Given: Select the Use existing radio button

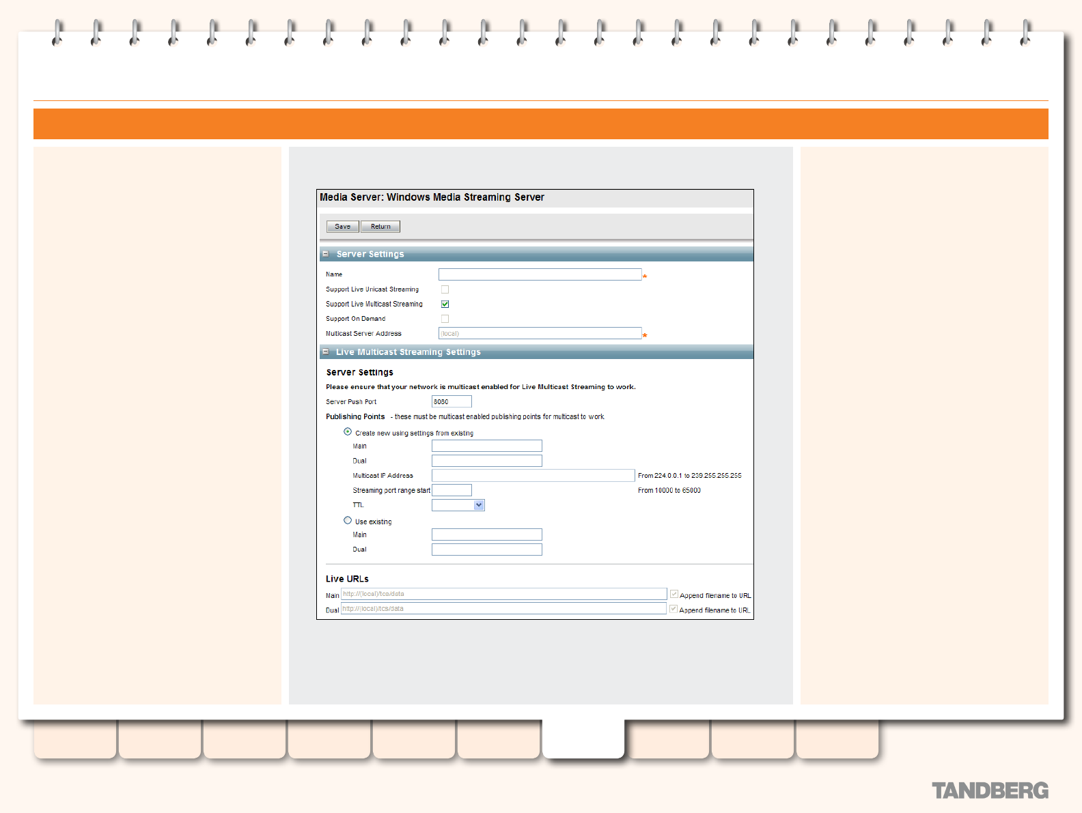Looking at the screenshot, I should pos(348,520).
